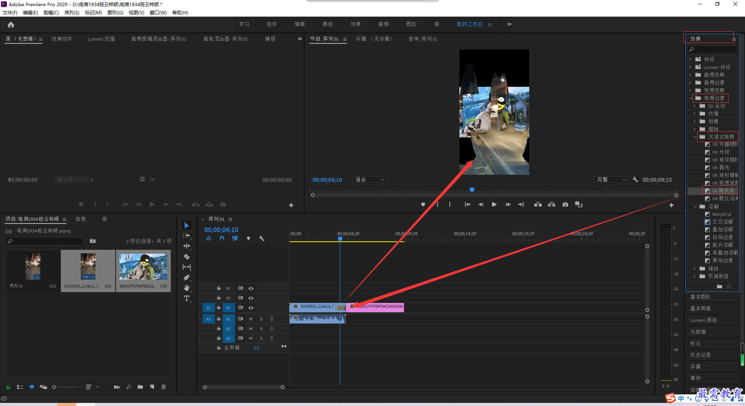Open the 文件(F) menu
Image resolution: width=745 pixels, height=406 pixels.
10,13
